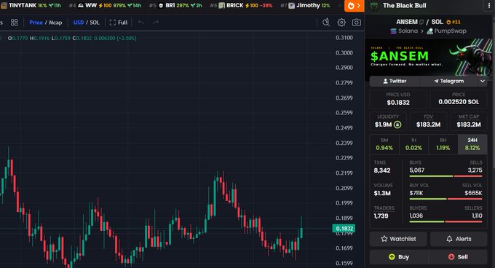This screenshot has width=495, height=268.
Task: Click the OHLC readout above the chart
Action: [72, 38]
